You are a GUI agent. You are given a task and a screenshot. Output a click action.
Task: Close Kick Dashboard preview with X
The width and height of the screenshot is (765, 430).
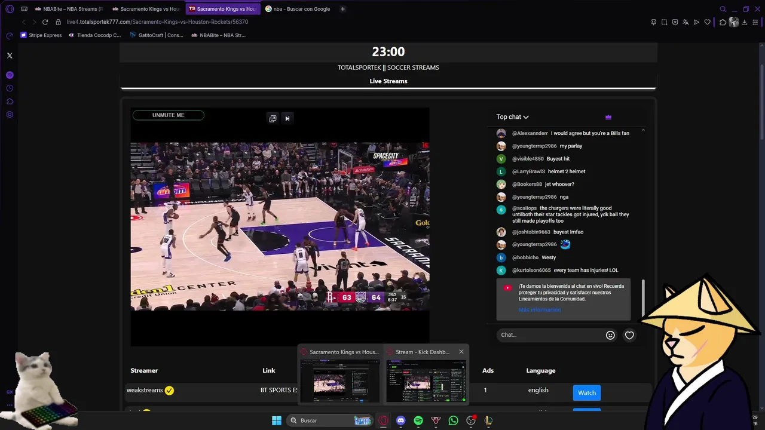click(x=461, y=352)
